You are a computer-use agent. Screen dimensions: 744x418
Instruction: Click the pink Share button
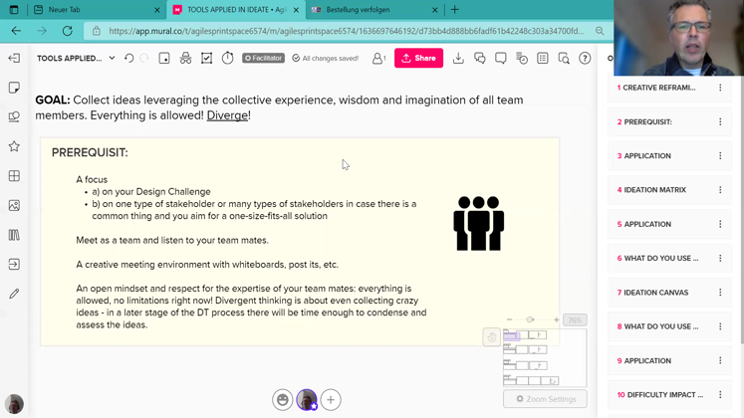point(418,58)
